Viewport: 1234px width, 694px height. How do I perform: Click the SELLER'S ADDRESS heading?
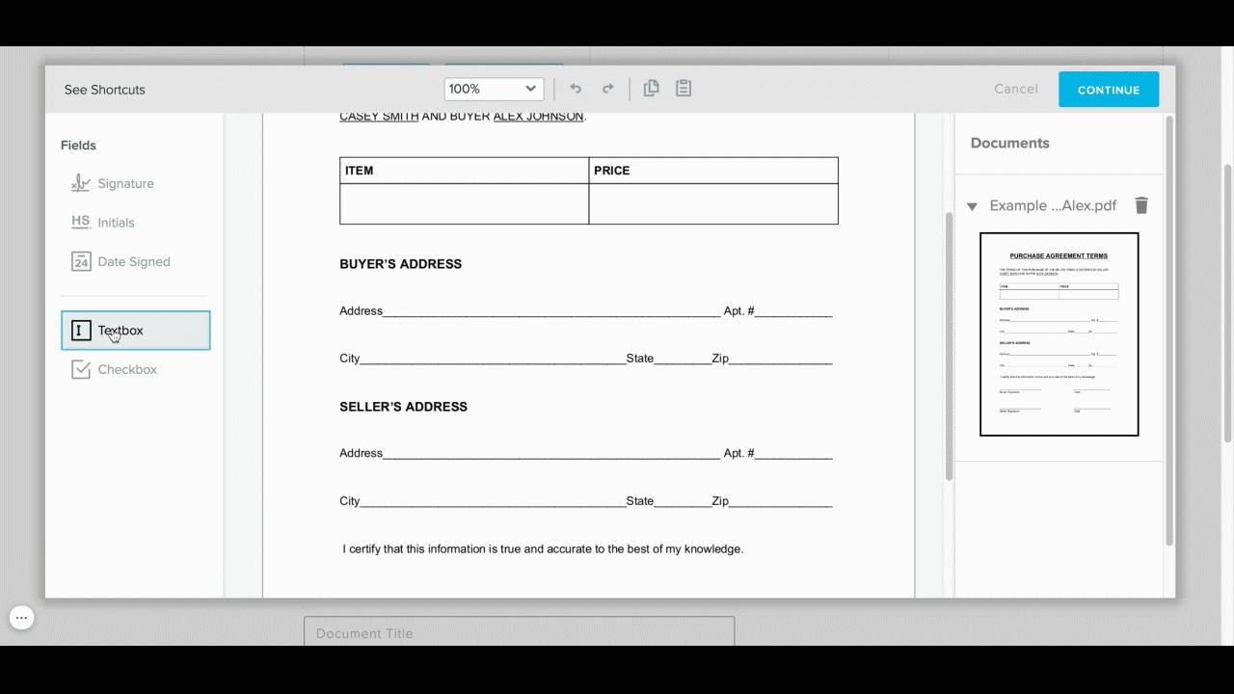tap(403, 407)
